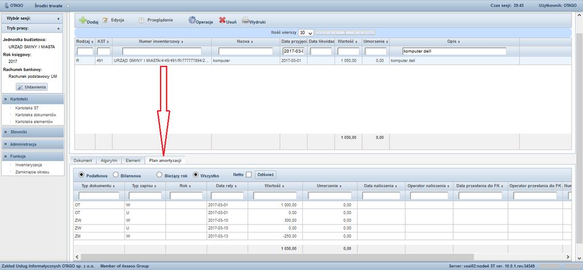Sort the Opis column
Screen dimensions: 583x270
pyautogui.click(x=459, y=41)
